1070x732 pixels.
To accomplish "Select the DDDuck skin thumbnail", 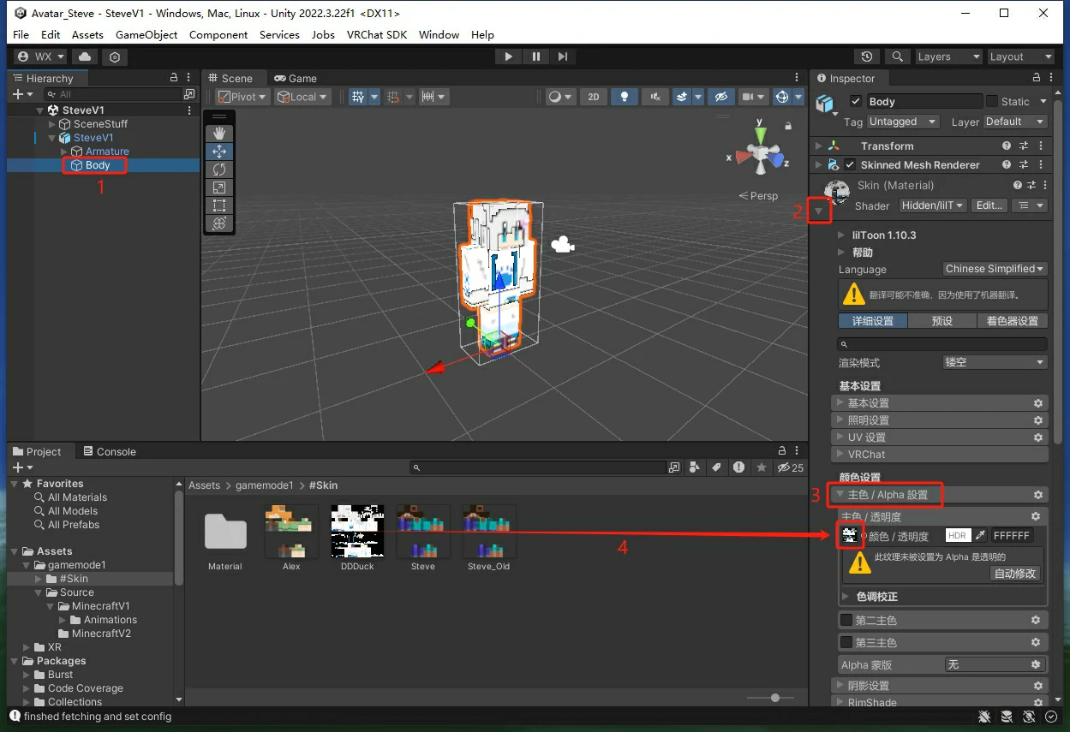I will (x=357, y=531).
